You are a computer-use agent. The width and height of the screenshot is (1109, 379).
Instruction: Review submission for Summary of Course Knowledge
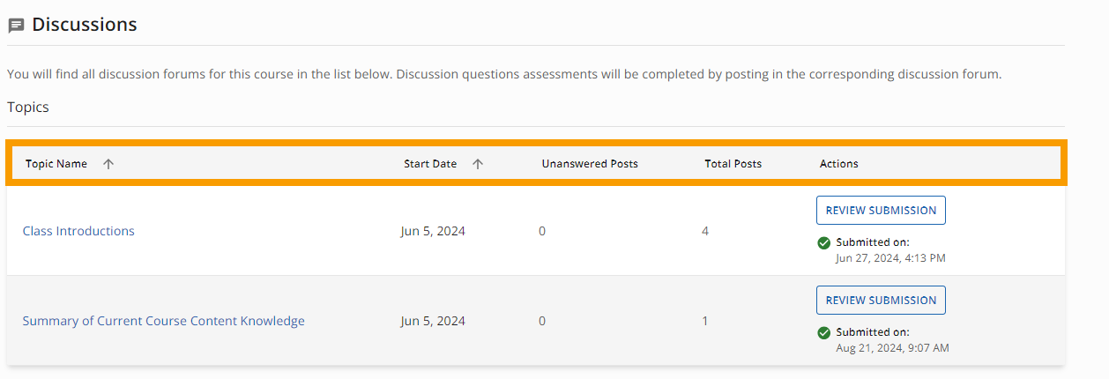(881, 301)
